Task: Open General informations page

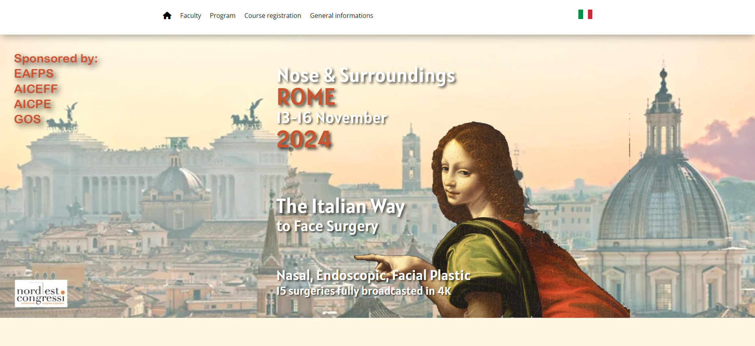Action: tap(341, 15)
